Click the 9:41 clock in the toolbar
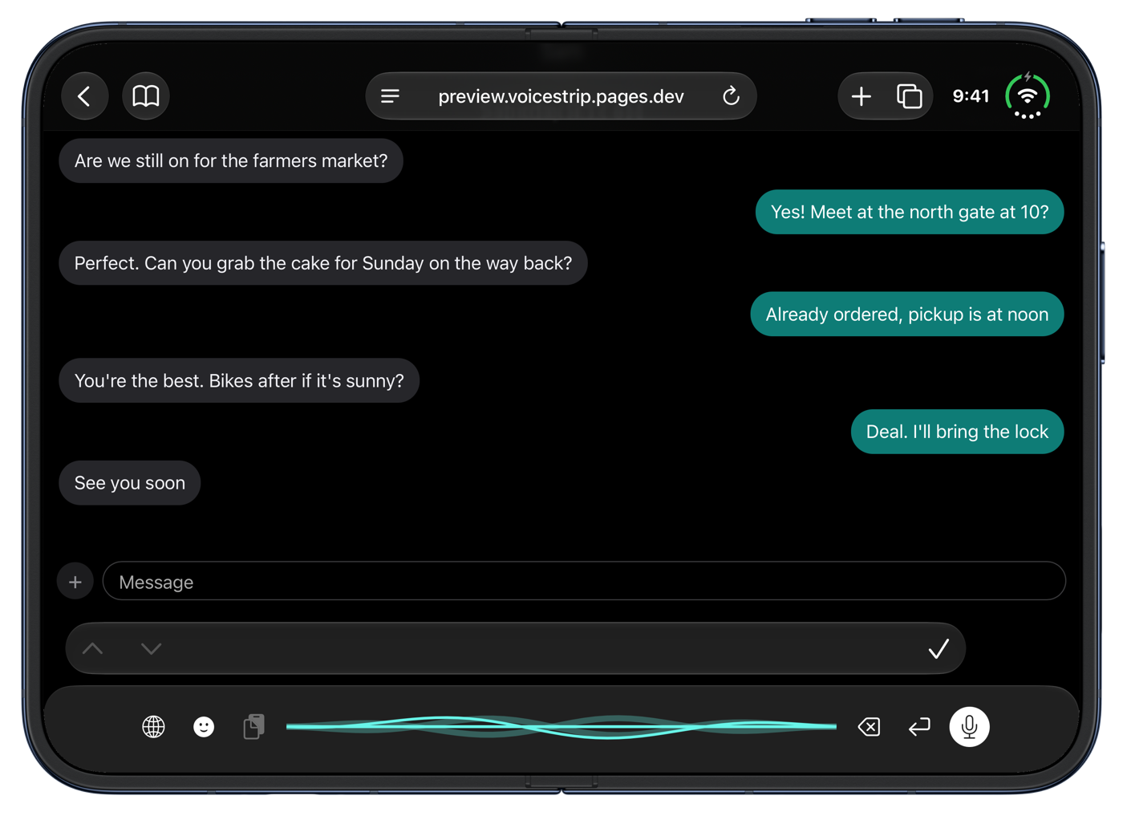Viewport: 1123px width, 816px height. 971,96
